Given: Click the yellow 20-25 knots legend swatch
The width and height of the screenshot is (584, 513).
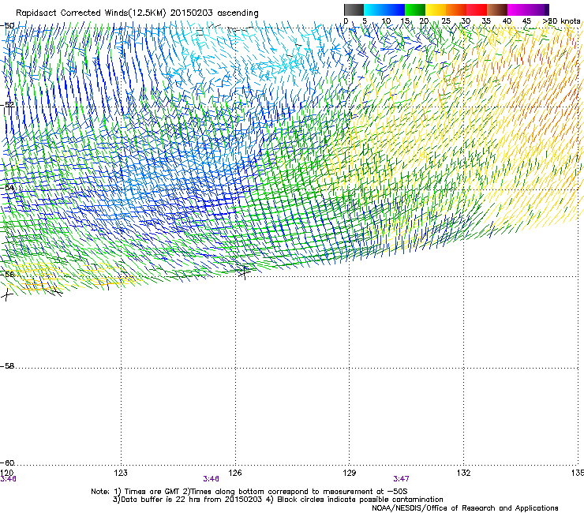Looking at the screenshot, I should [x=436, y=9].
